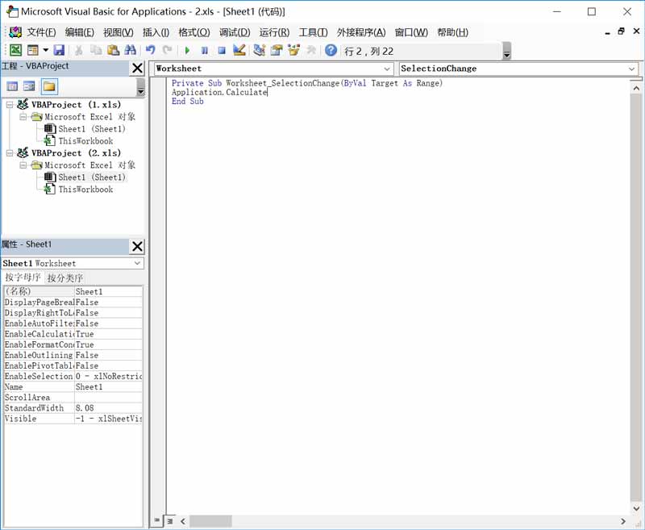Open the 视图(V) menu
Image resolution: width=645 pixels, height=530 pixels.
[x=118, y=32]
